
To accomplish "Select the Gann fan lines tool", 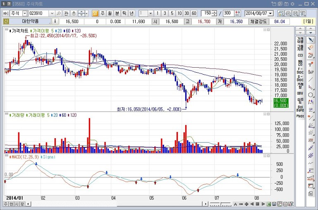I will (x=311, y=125).
